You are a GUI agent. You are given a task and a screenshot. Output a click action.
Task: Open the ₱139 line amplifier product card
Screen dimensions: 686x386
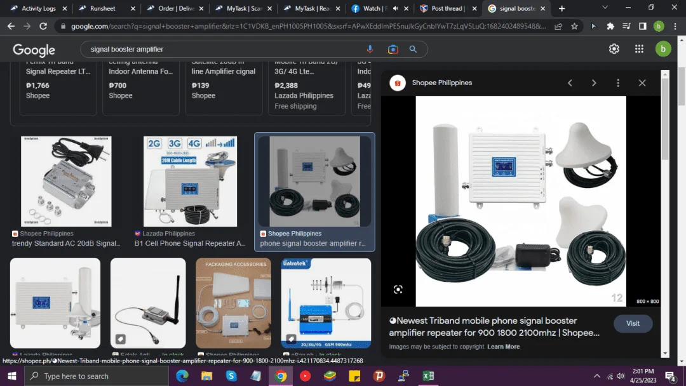click(224, 89)
